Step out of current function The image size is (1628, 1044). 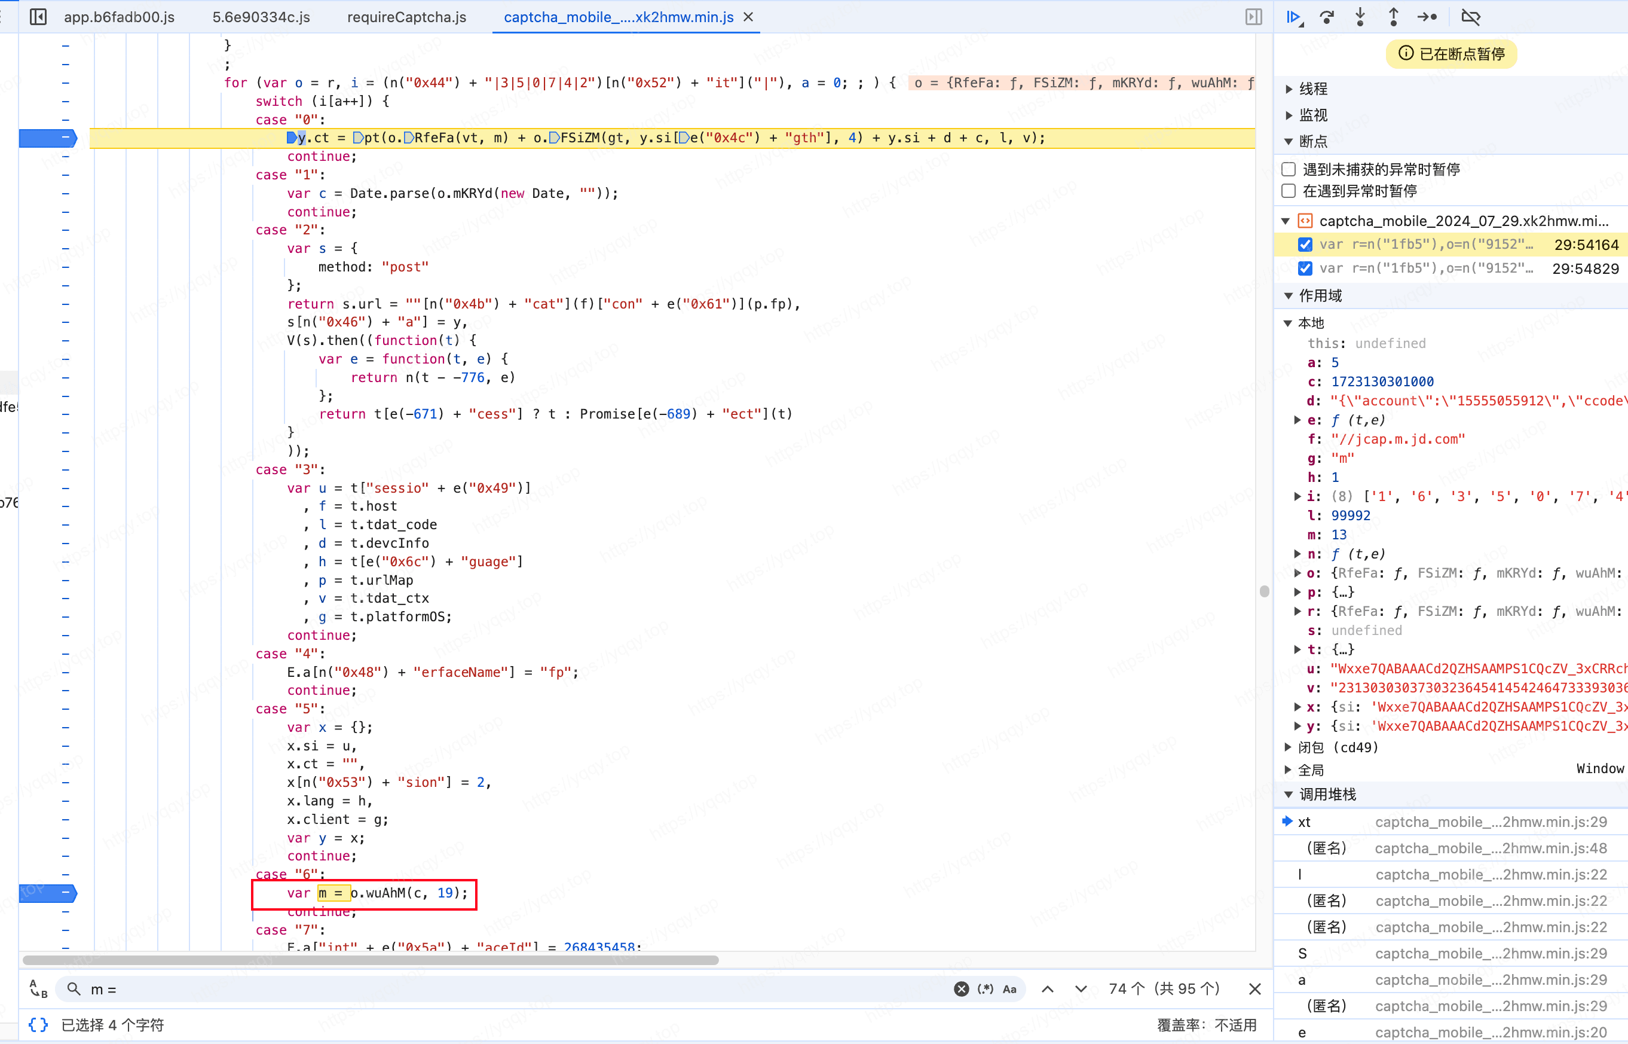click(x=1394, y=17)
